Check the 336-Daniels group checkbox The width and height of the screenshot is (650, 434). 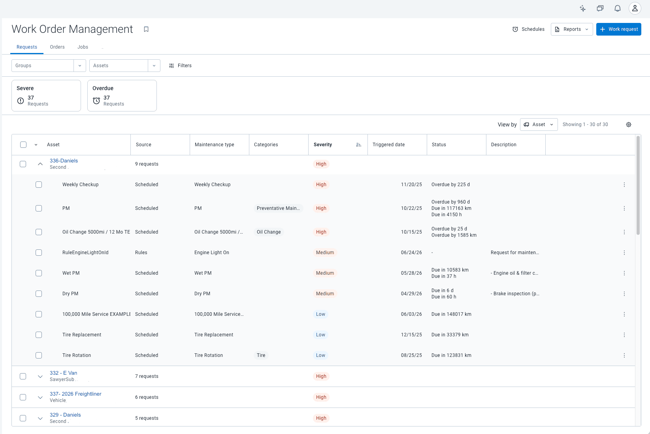click(23, 164)
